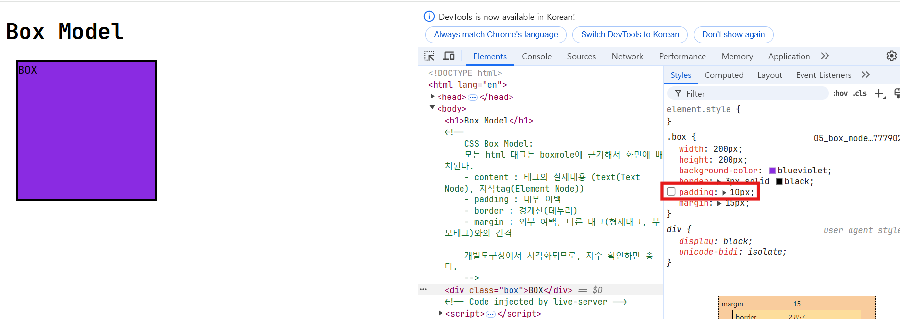Click the Box Model page heading

pos(65,32)
